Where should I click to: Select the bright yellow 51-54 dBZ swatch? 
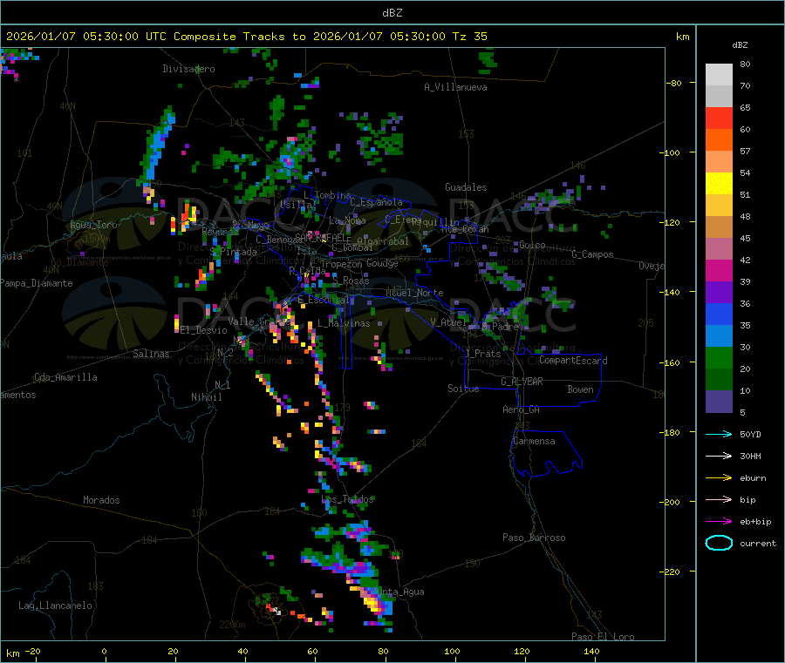(x=719, y=184)
